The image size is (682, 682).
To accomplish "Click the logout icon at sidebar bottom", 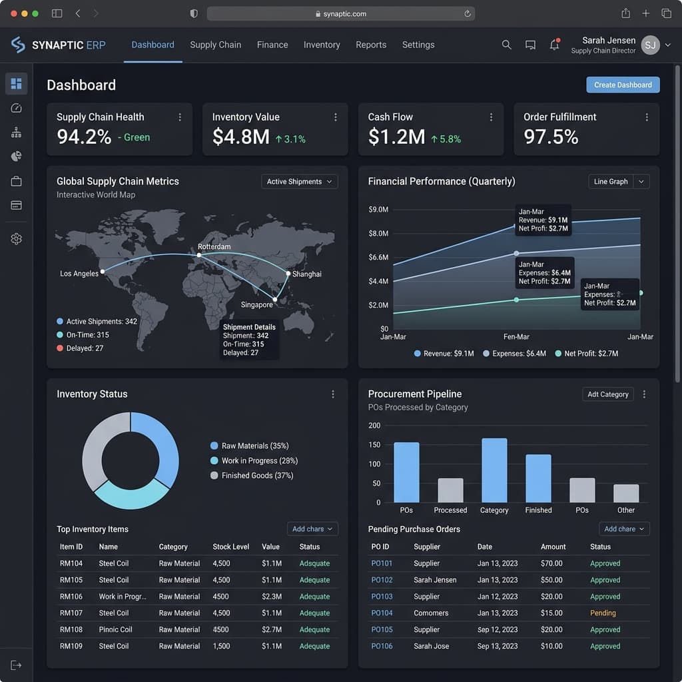I will 16,665.
